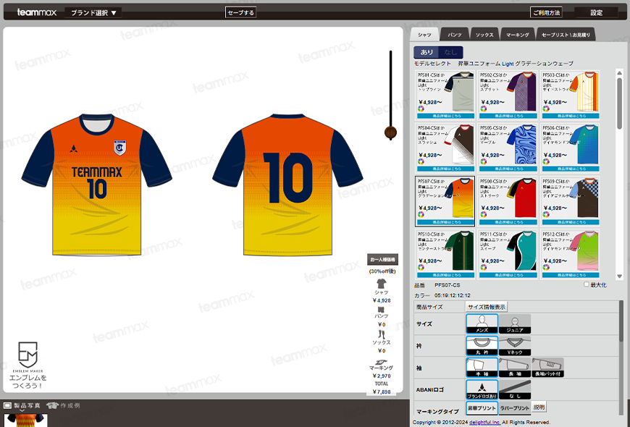
Task: Switch shirt toggle to あり
Action: coord(427,52)
